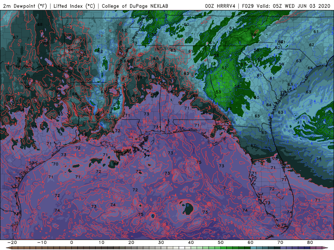Image resolution: width=334 pixels, height=250 pixels.
Task: Select the "0" colorbar scale label
Action: point(71,242)
